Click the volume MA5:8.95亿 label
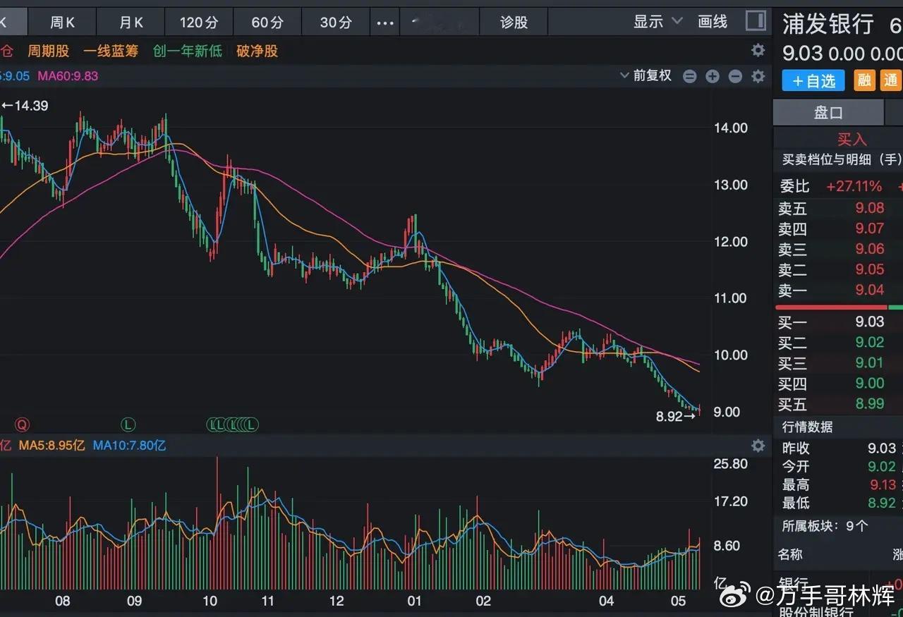Screen dimensions: 903x617 tap(51, 446)
